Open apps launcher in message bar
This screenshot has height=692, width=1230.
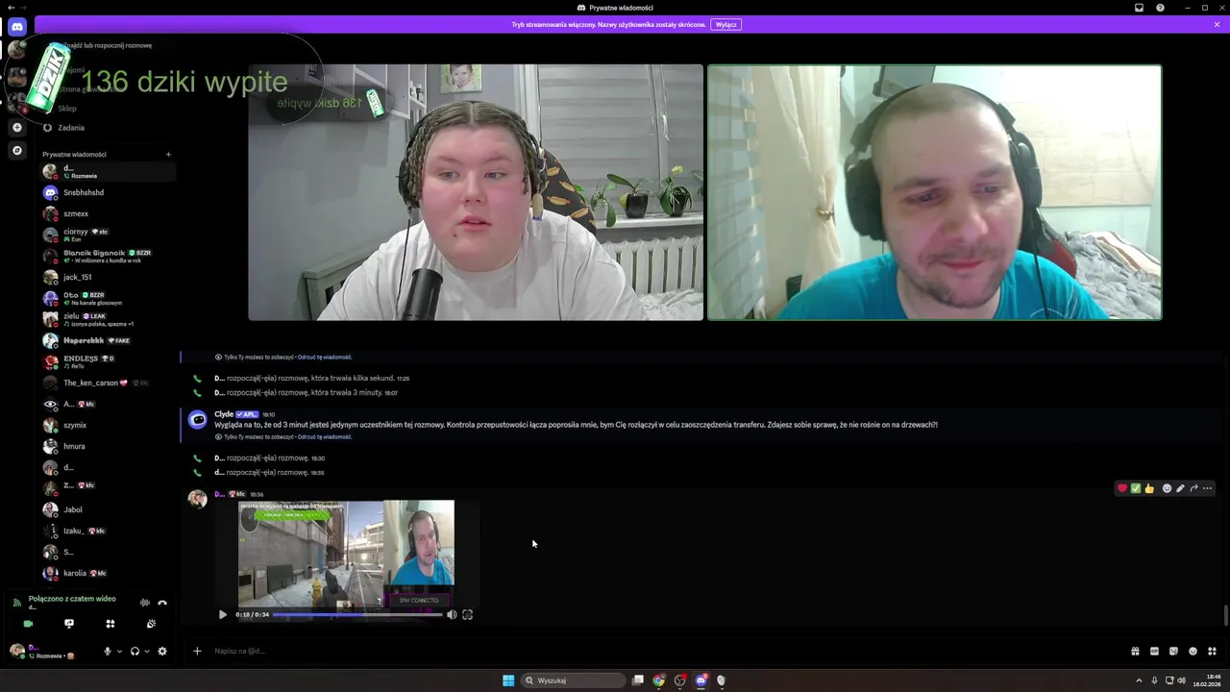click(x=1212, y=651)
